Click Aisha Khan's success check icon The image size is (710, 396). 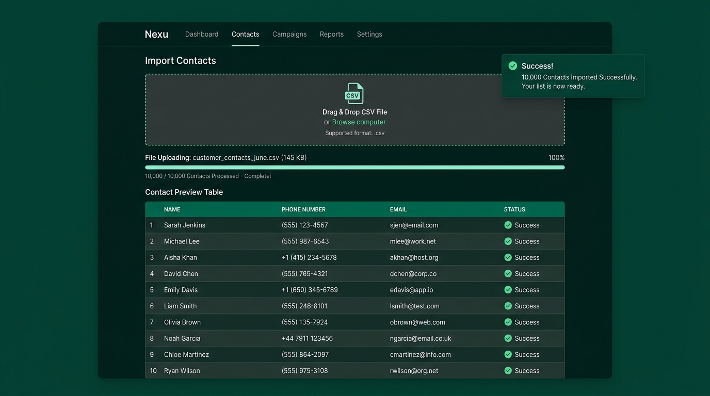(x=508, y=257)
